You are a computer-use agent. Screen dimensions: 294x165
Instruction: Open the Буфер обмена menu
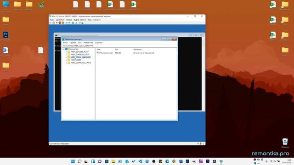[80, 20]
